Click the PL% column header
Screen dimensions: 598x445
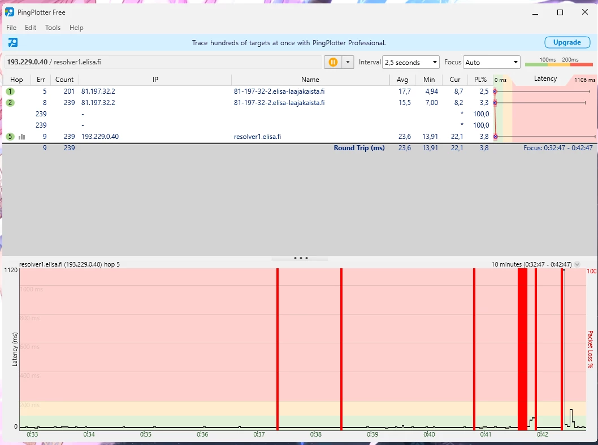480,80
